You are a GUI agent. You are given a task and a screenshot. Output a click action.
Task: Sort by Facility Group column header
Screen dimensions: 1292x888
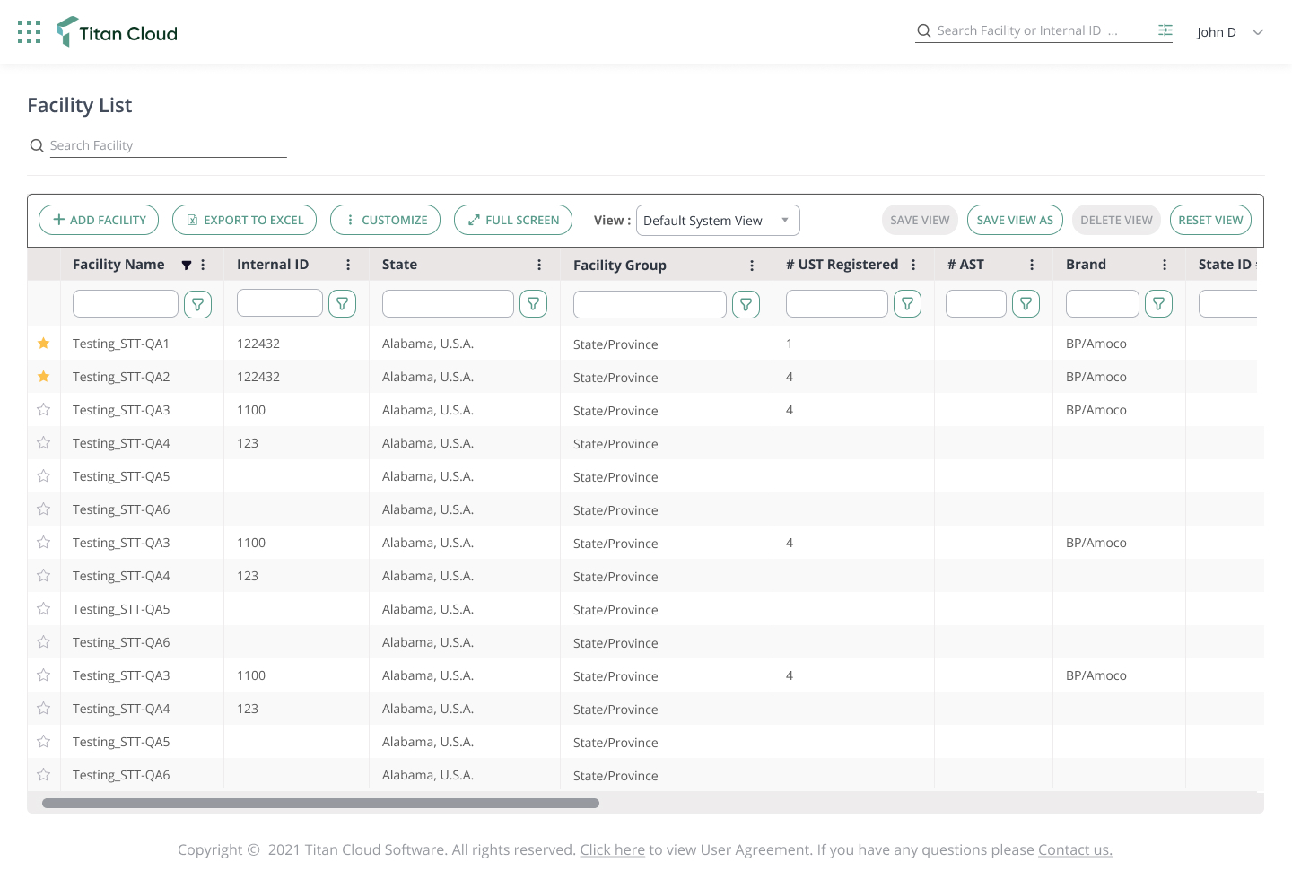point(620,266)
